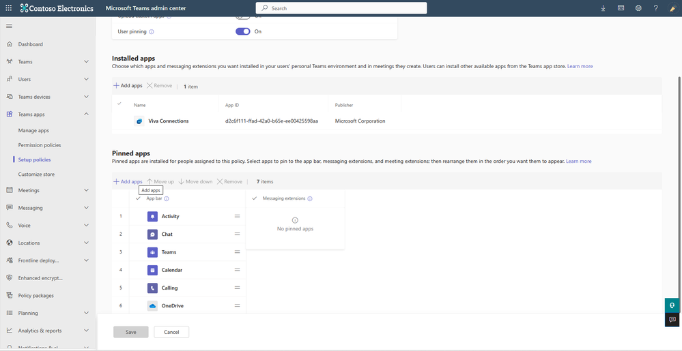Open the Cloud Shell console icon

(x=621, y=8)
